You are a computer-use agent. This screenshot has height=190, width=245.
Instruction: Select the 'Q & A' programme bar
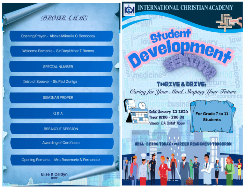pyautogui.click(x=61, y=113)
